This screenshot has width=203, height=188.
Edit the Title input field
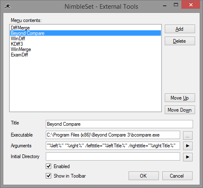(x=119, y=124)
